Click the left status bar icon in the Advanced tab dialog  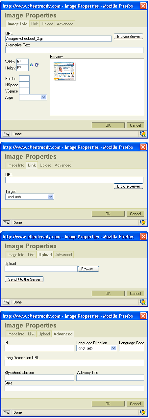pyautogui.click(x=6, y=412)
